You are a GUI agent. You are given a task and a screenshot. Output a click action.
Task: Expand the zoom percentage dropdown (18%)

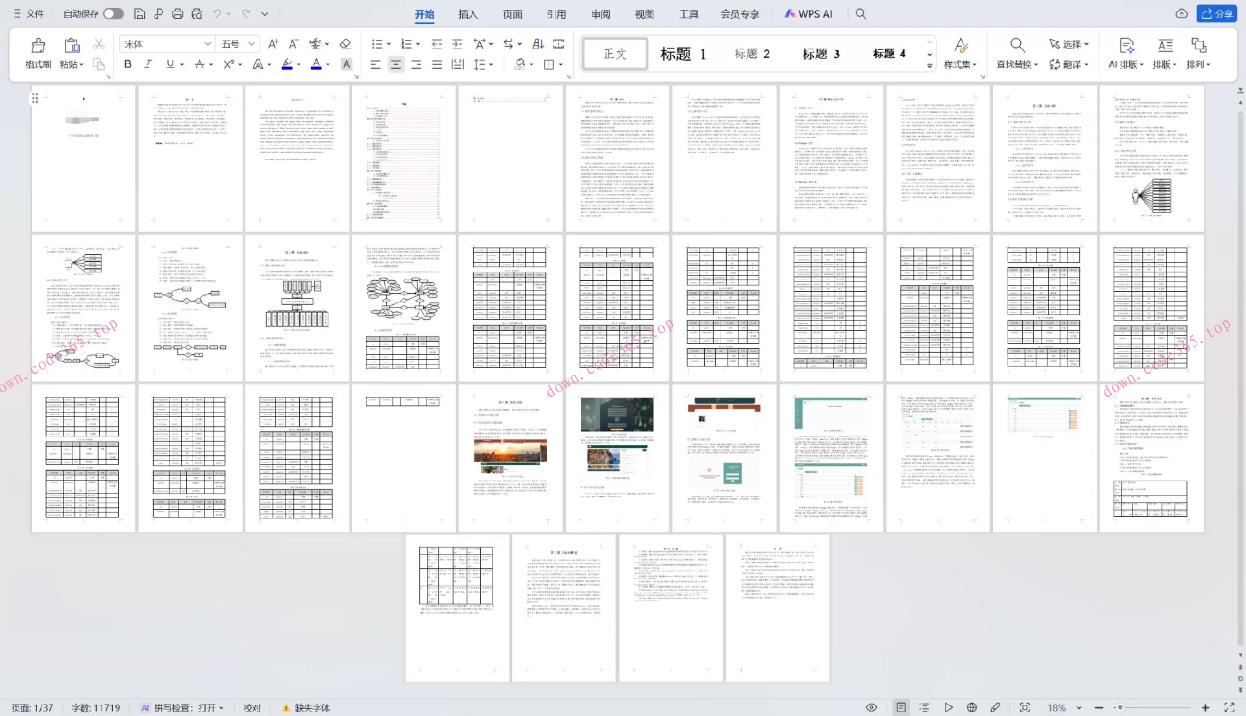[x=1079, y=708]
